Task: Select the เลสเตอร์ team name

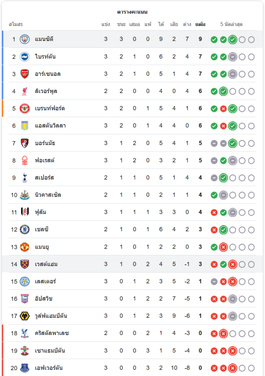Action: pos(45,281)
